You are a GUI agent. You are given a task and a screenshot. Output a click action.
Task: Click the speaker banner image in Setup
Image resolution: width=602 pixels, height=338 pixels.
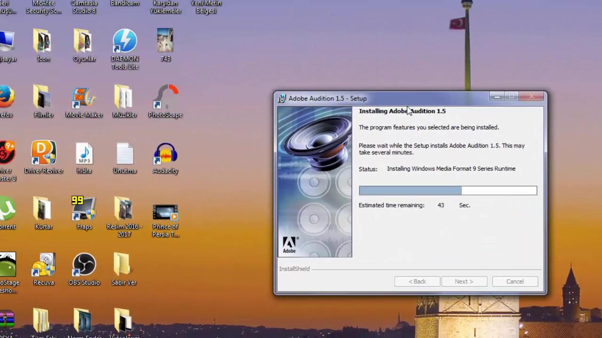click(x=315, y=182)
